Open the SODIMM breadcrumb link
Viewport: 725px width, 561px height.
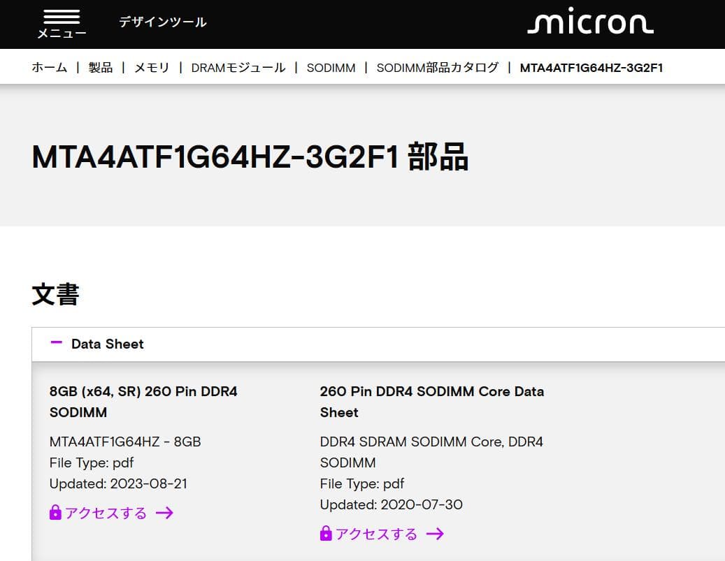coord(331,68)
